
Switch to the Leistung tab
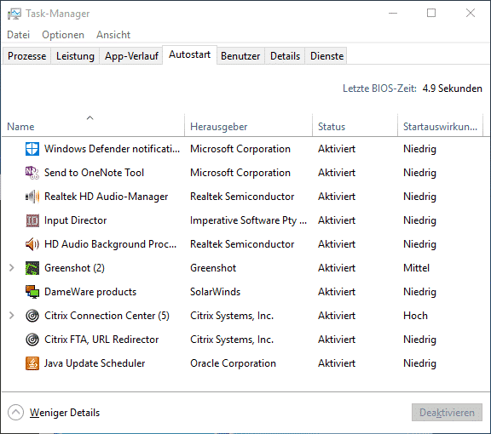point(75,56)
